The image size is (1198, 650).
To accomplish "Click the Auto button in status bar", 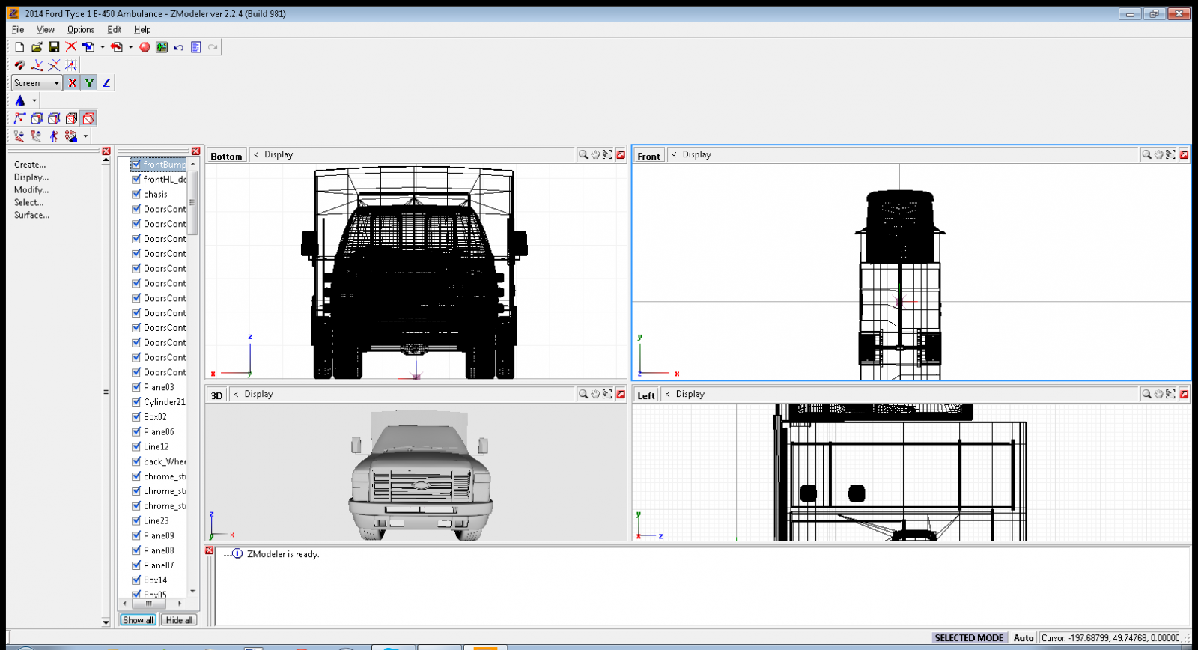I will coord(1023,638).
